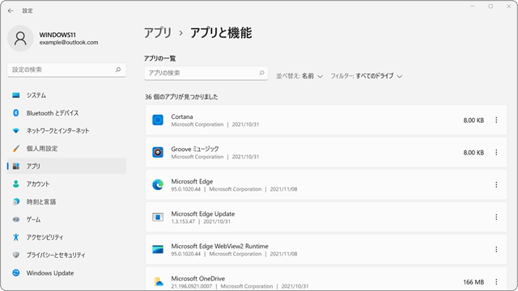Open more options for Microsoft Edge Update
Image resolution: width=518 pixels, height=291 pixels.
496,217
